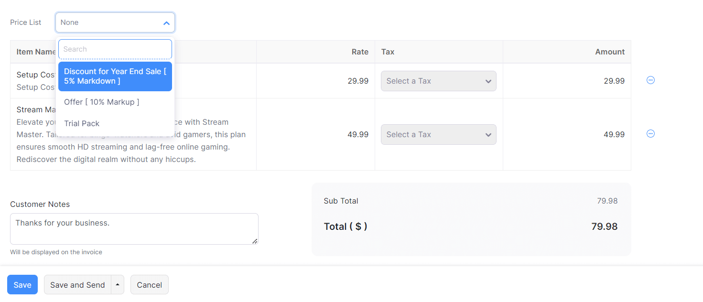Cancel the invoice editing

point(149,285)
